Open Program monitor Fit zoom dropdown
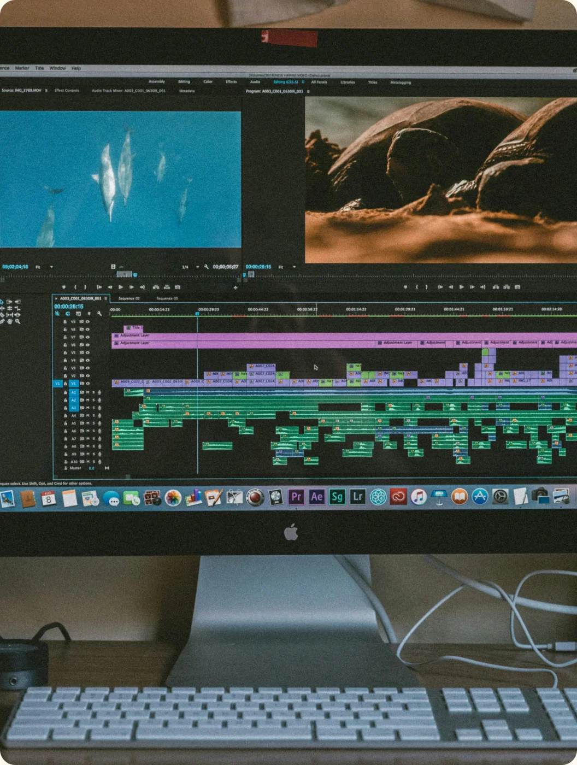The height and width of the screenshot is (765, 577). tap(287, 267)
